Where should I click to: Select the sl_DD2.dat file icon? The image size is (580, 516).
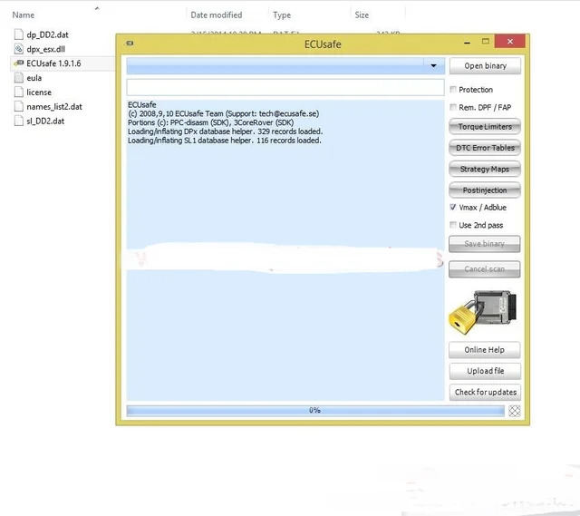18,121
